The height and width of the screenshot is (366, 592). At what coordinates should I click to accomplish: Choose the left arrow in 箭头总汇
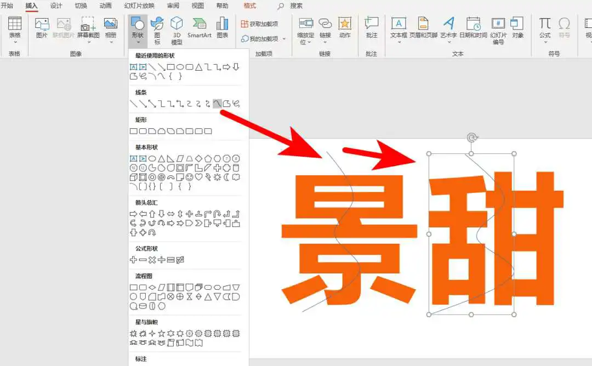(x=143, y=214)
